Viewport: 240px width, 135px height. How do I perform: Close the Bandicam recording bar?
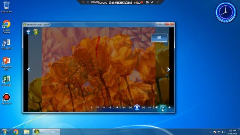[x=157, y=2]
